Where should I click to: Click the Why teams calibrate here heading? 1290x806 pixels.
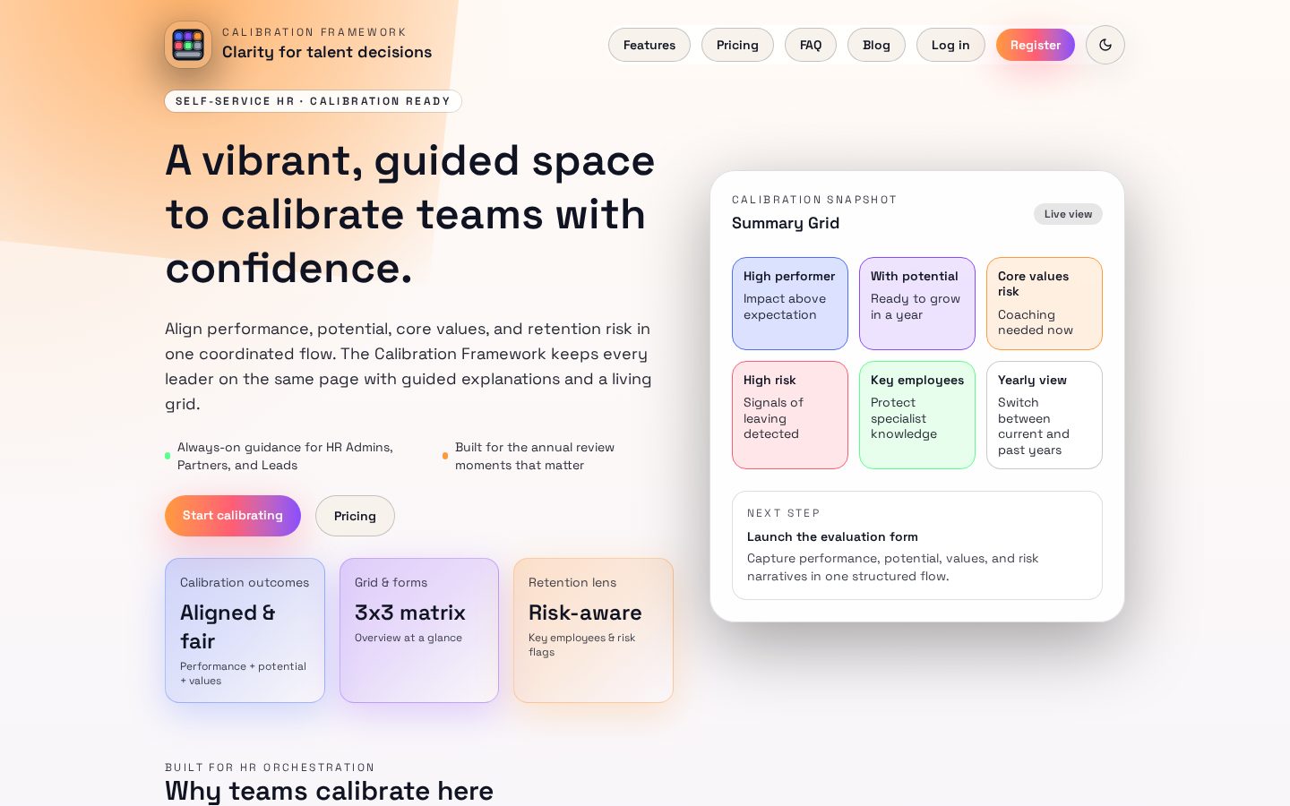pos(329,791)
